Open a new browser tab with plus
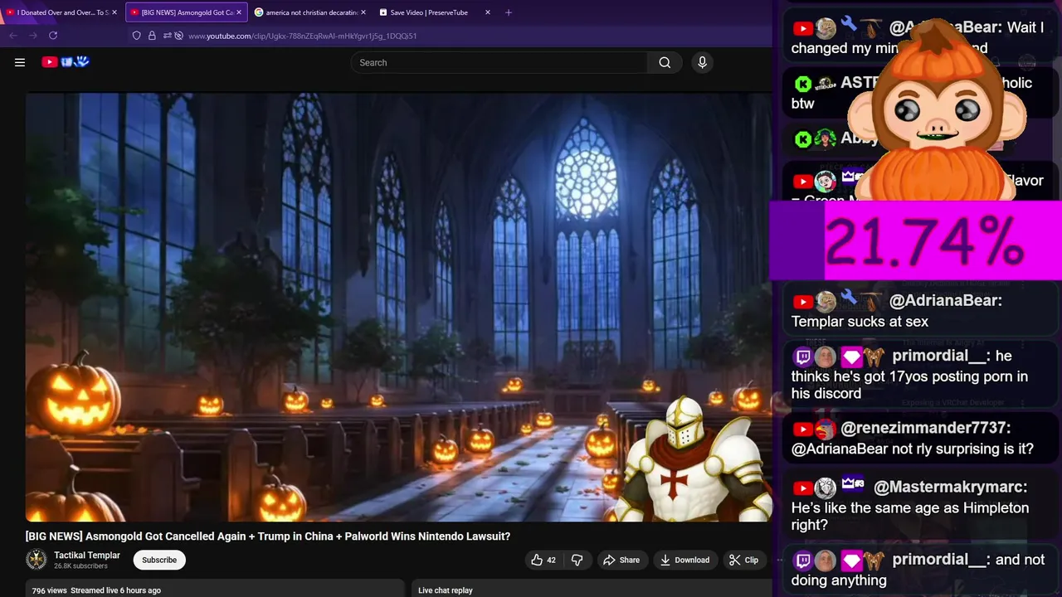Viewport: 1062px width, 597px height. point(509,12)
